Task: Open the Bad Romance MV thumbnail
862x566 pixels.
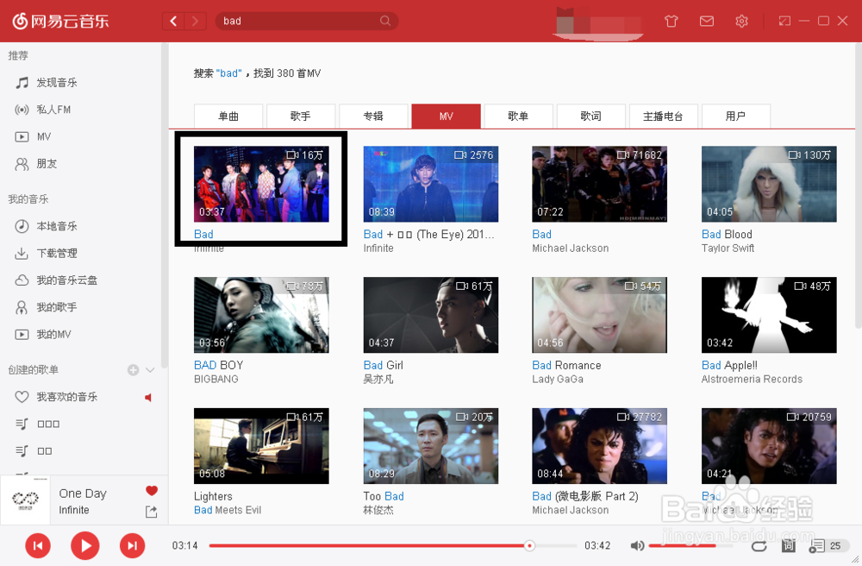Action: (x=599, y=315)
